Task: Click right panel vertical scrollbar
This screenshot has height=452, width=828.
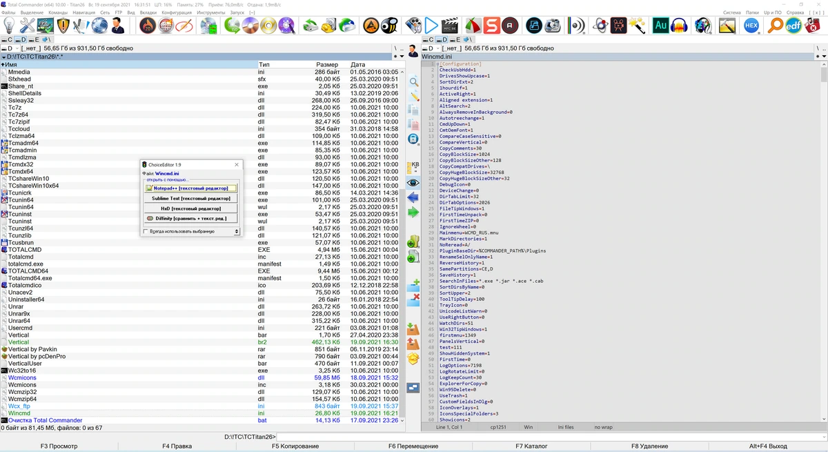Action: [x=823, y=242]
